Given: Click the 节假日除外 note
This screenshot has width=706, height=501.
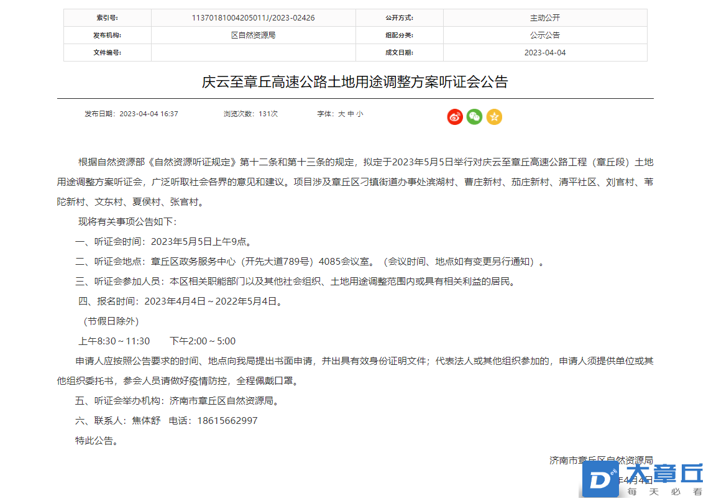Looking at the screenshot, I should (111, 321).
